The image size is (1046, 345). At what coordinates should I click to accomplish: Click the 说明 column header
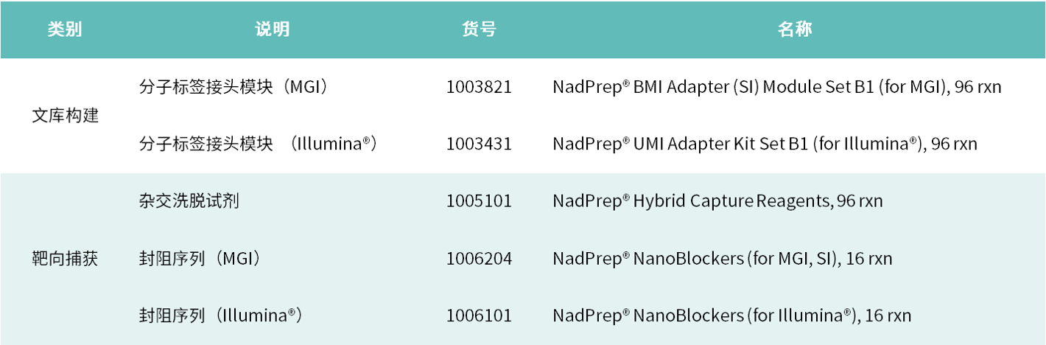[273, 29]
